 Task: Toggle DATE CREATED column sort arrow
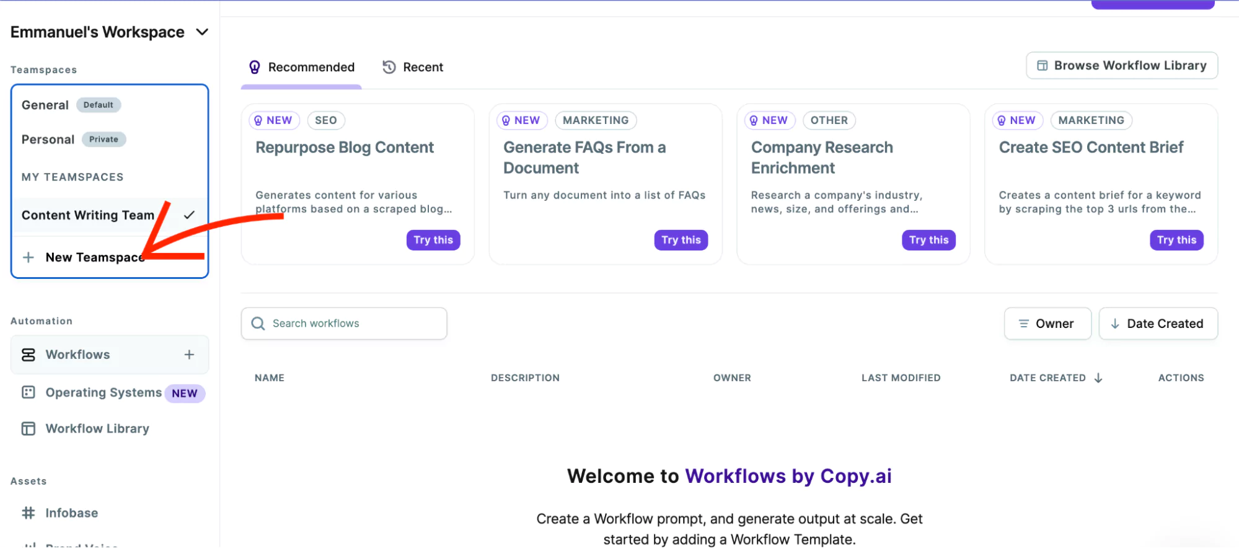[x=1098, y=378]
